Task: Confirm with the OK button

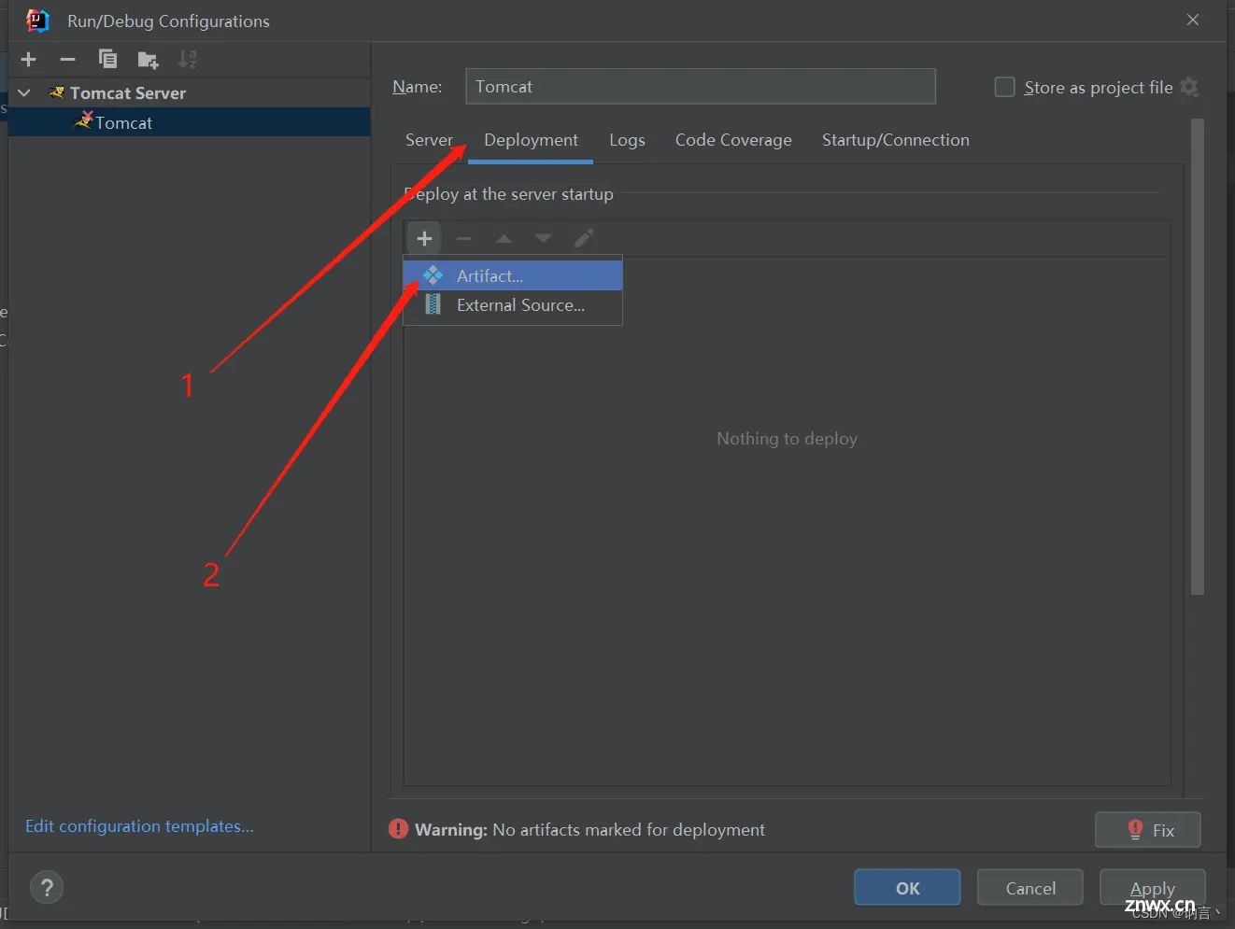Action: 907,888
